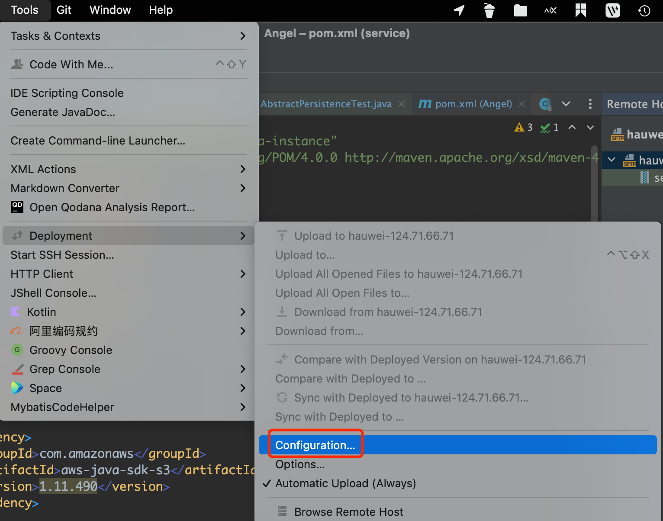This screenshot has width=663, height=521.
Task: Open the Git menu in the menu bar
Action: [64, 10]
